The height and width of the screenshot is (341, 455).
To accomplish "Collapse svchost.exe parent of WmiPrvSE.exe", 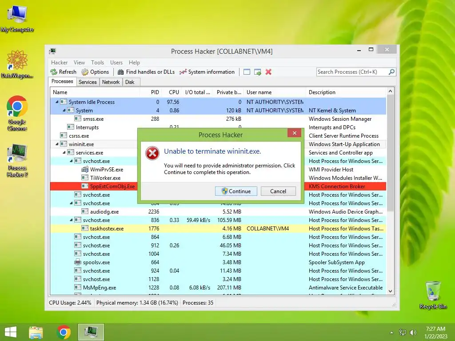I will pos(71,161).
